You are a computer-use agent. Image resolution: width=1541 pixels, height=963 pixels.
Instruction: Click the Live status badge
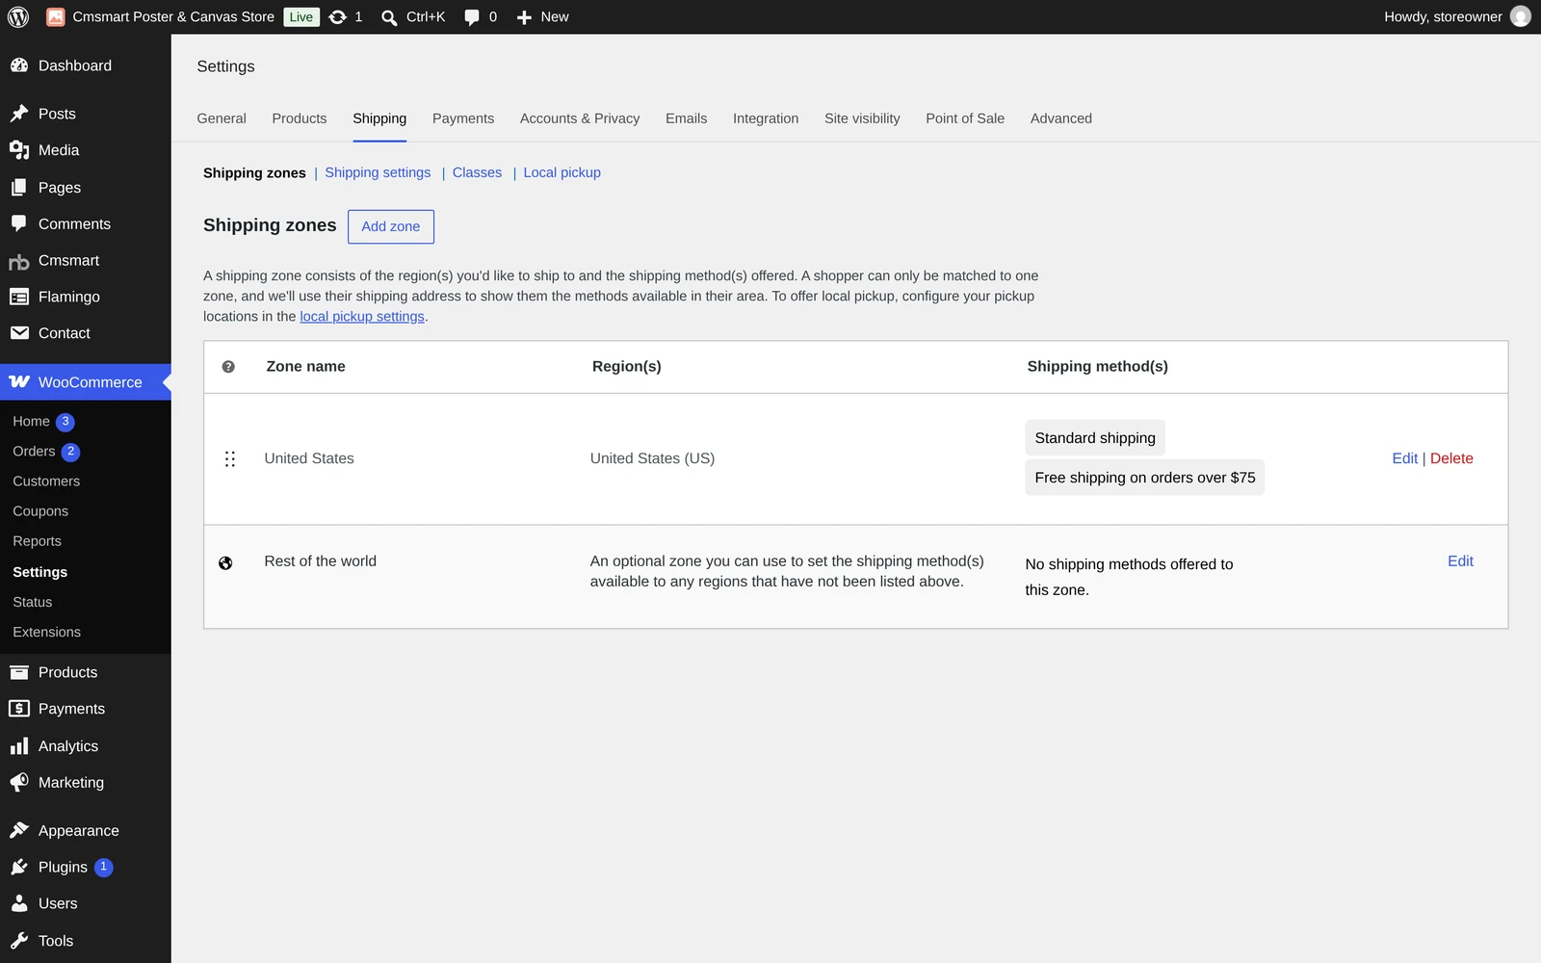pyautogui.click(x=301, y=17)
